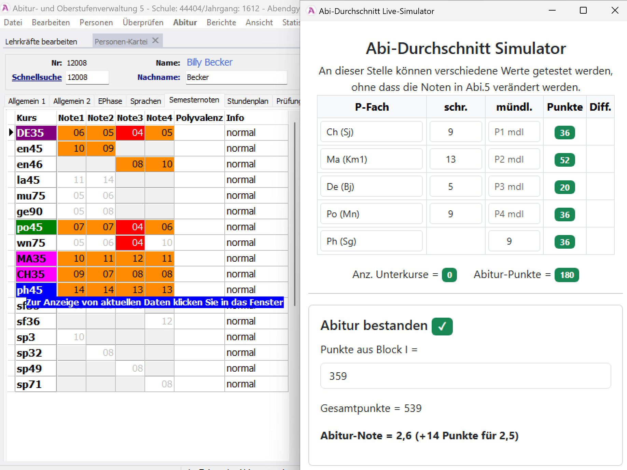Click the Ma Punkte badge showing 52
627x470 pixels.
pos(565,160)
